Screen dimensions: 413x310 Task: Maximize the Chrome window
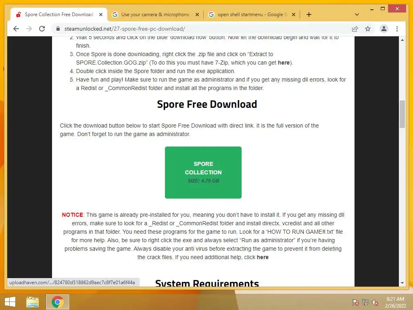(383, 9)
